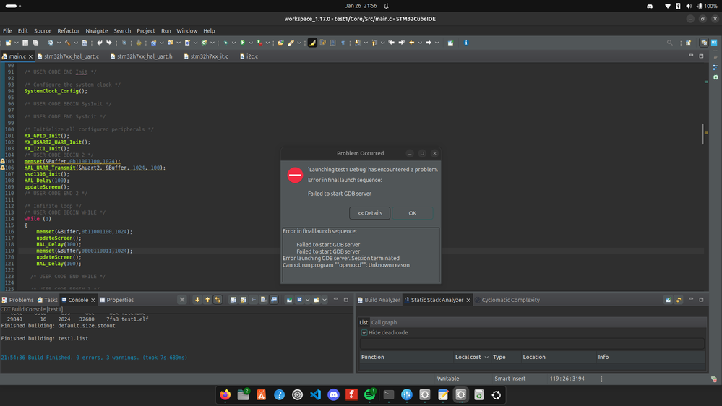Click the filter input field under Hide dead code

coord(533,343)
